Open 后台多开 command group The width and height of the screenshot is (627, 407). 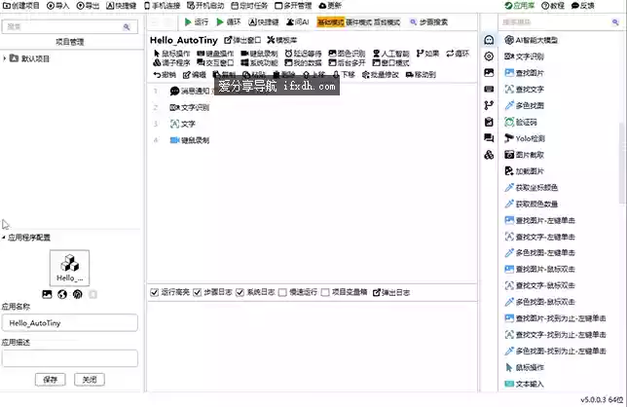(x=347, y=62)
